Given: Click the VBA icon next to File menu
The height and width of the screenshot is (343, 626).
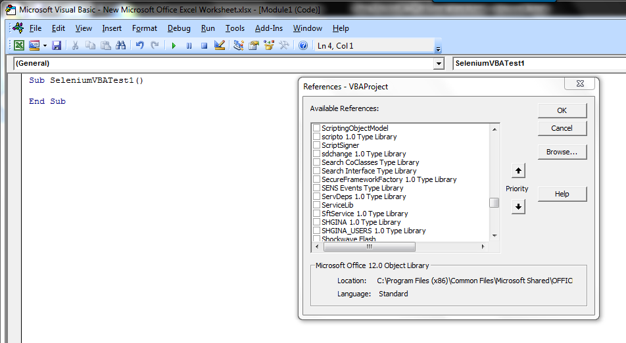Looking at the screenshot, I should [18, 28].
